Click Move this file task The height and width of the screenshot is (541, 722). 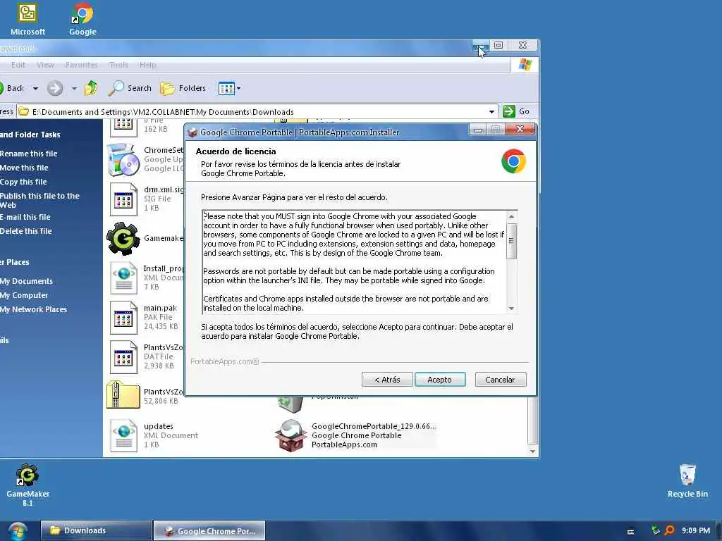24,168
